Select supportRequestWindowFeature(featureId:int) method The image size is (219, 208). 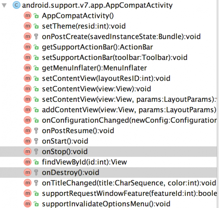[129, 193]
